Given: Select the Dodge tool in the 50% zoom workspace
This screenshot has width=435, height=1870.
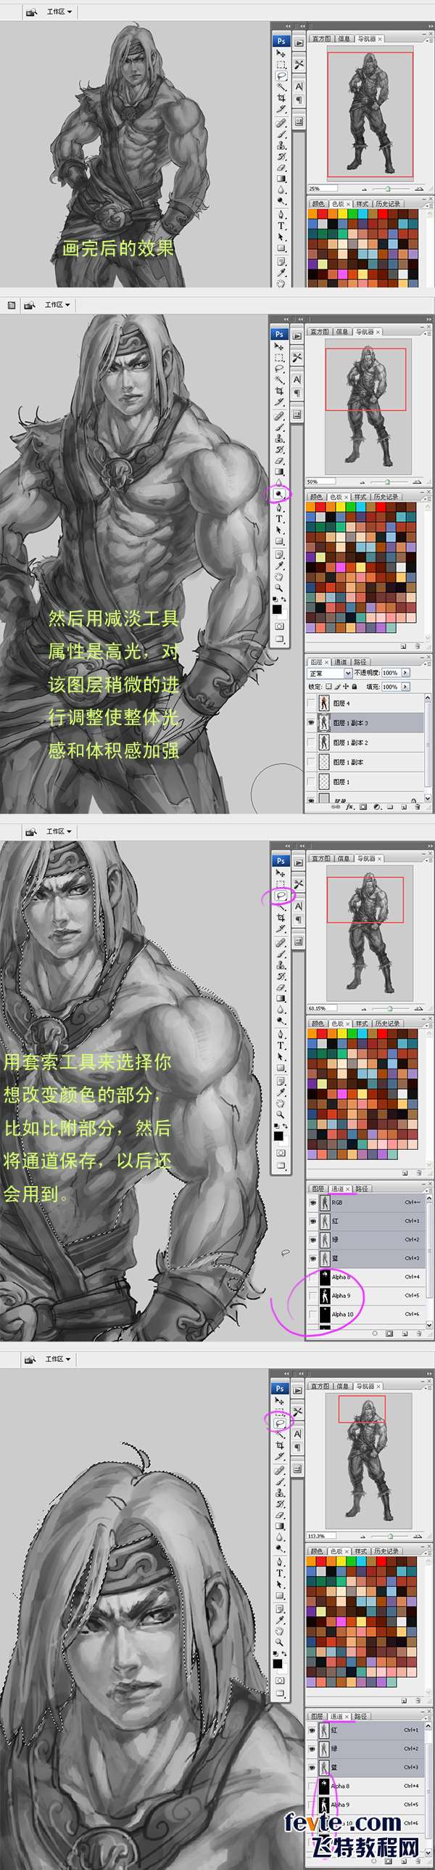Looking at the screenshot, I should coord(279,494).
